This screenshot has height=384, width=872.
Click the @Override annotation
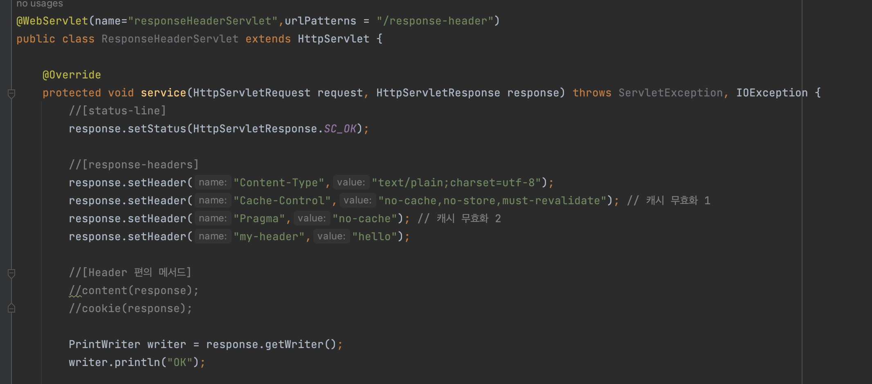click(x=72, y=75)
